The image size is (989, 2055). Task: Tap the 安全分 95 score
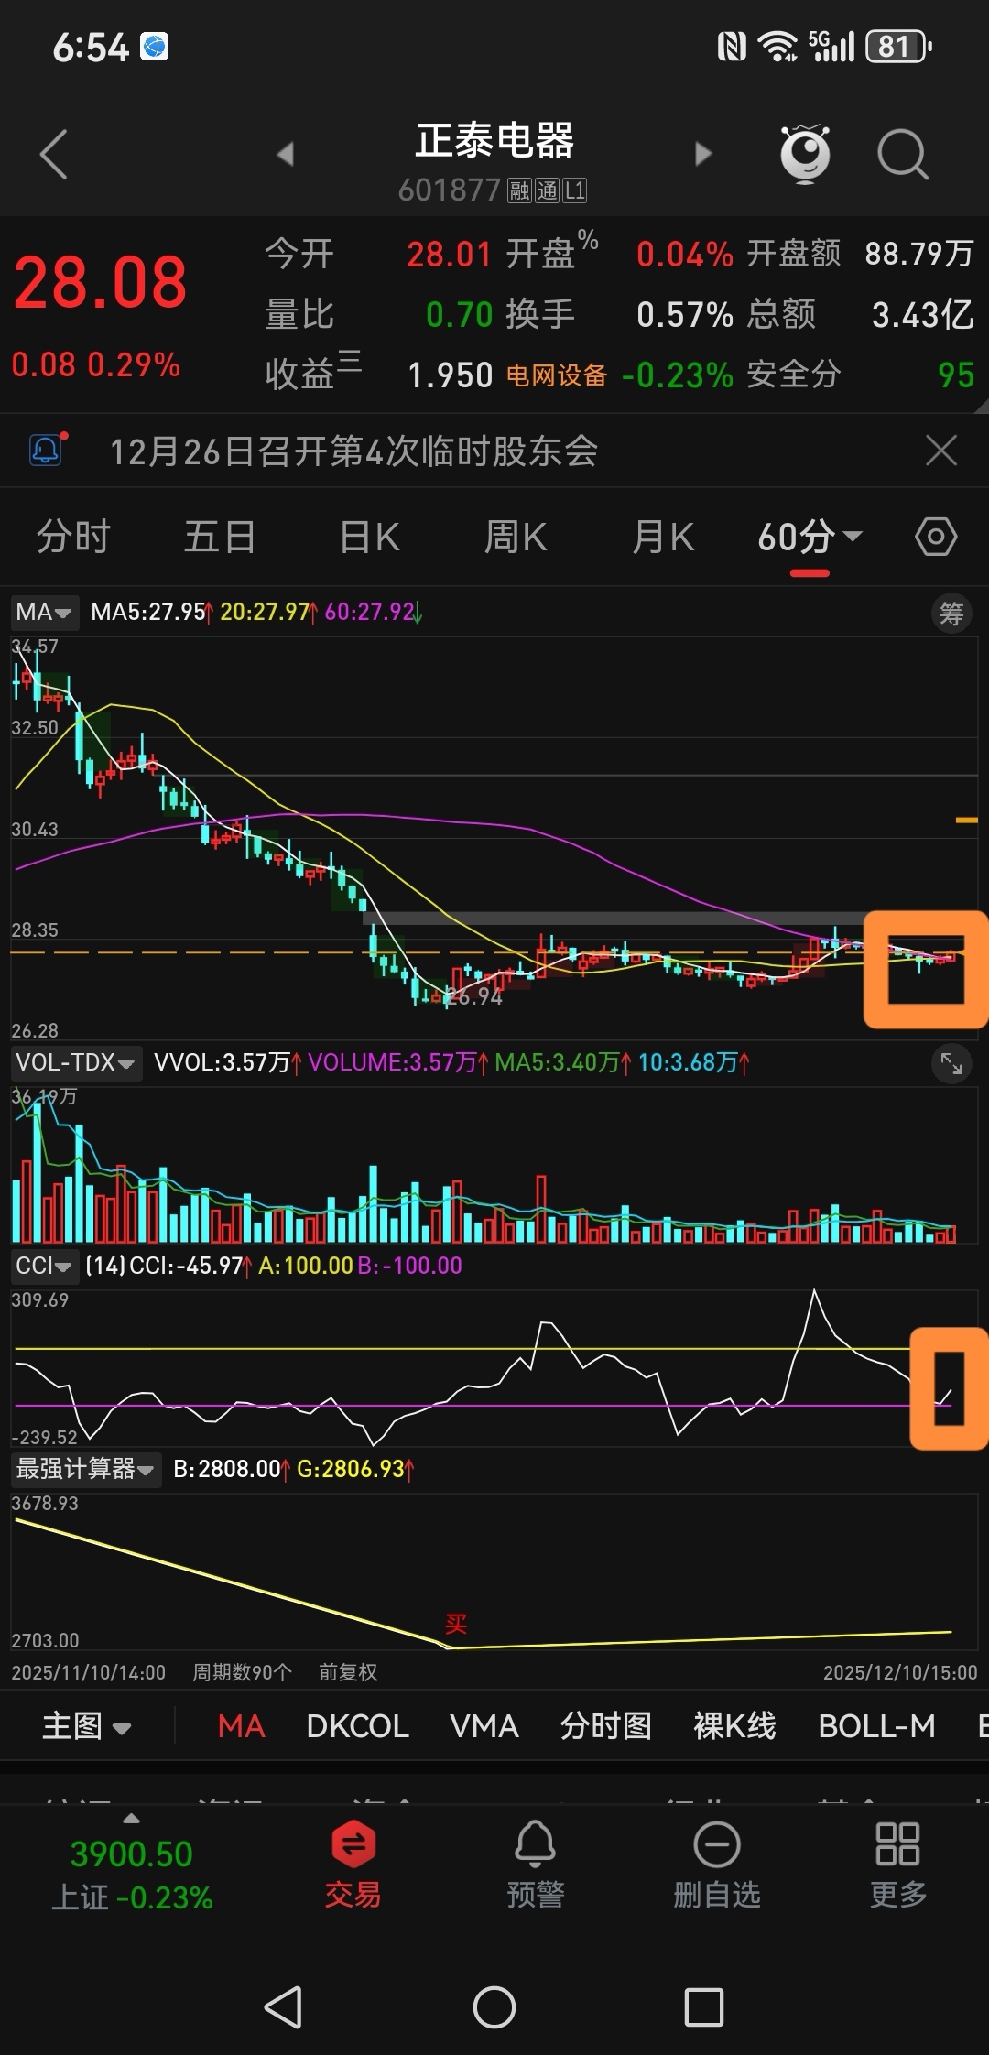coord(861,375)
